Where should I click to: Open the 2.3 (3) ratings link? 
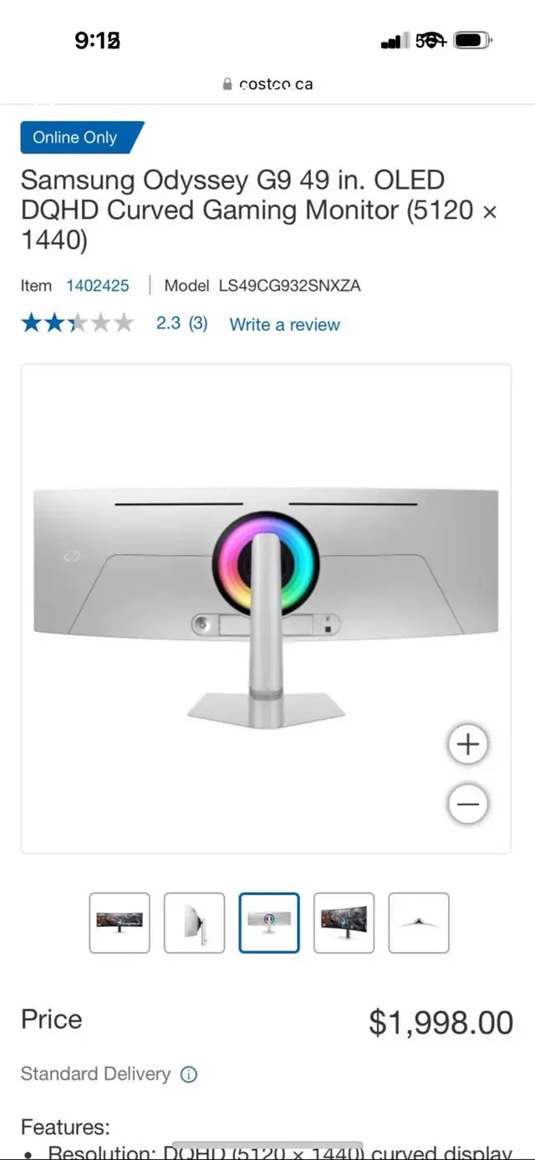[181, 323]
